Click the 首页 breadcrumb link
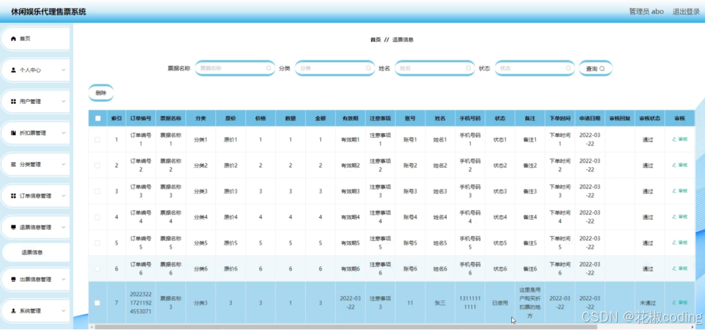This screenshot has height=330, width=705. point(376,39)
